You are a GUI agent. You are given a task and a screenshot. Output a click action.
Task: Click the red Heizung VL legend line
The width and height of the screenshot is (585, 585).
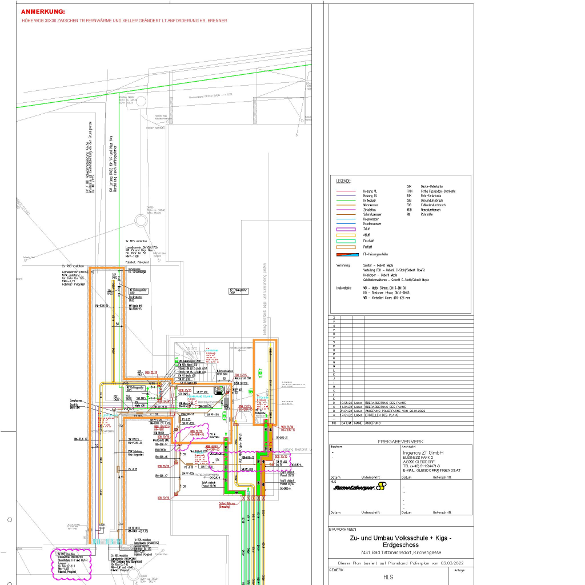(346, 191)
